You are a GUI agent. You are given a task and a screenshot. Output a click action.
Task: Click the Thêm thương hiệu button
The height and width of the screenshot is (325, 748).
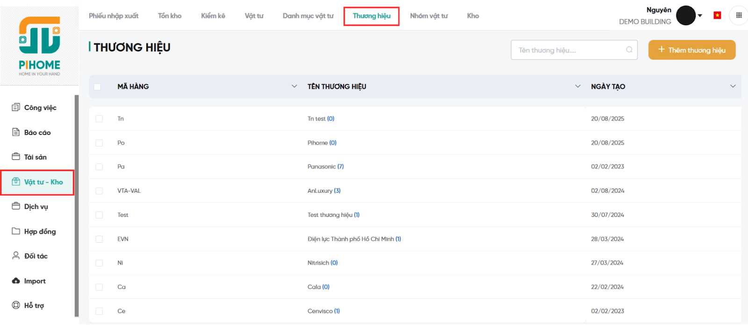(691, 50)
